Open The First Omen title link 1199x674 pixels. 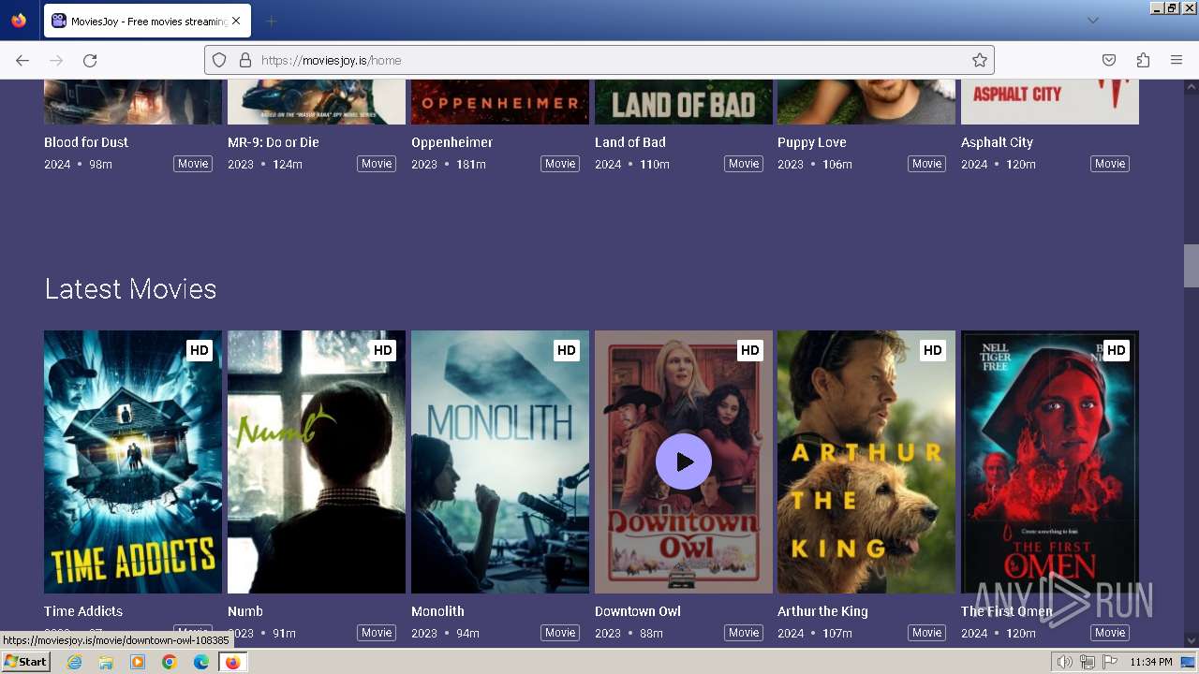point(1007,611)
